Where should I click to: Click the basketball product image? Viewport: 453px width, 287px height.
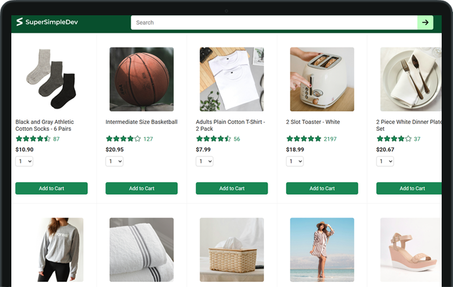point(142,79)
